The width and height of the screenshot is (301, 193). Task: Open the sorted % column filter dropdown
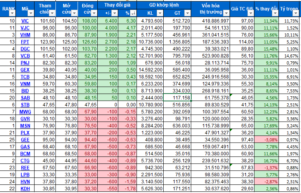point(133,13)
